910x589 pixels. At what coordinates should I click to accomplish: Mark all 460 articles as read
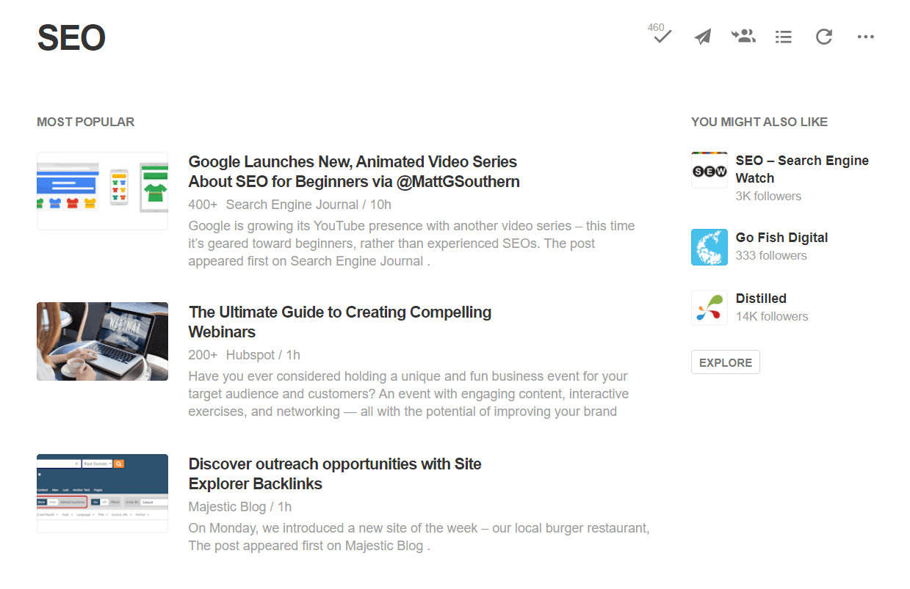(x=660, y=37)
